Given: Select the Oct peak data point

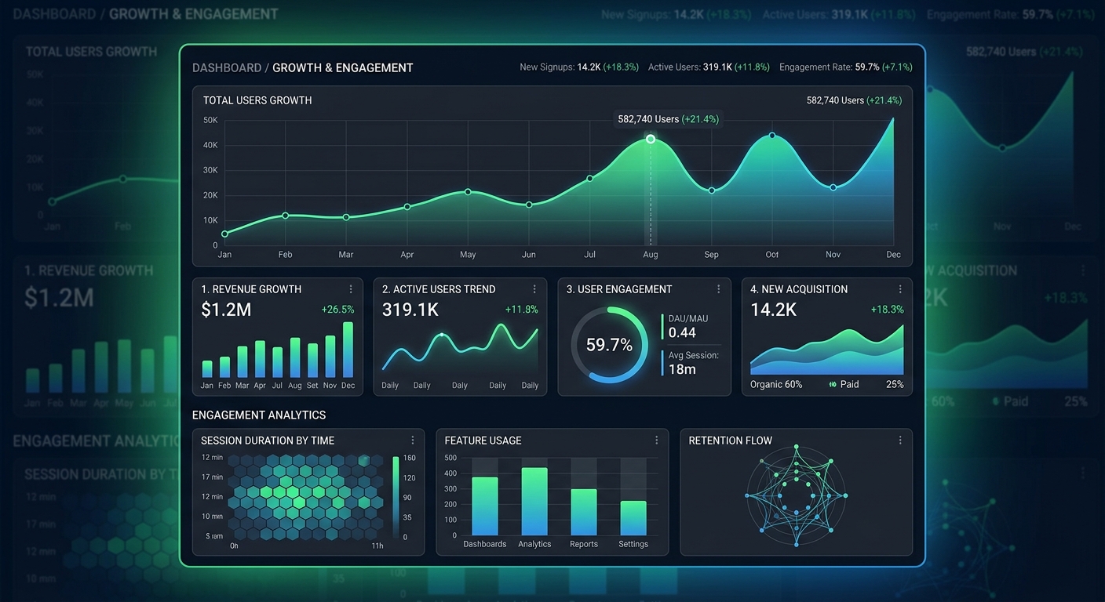Looking at the screenshot, I should (772, 136).
